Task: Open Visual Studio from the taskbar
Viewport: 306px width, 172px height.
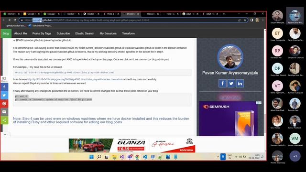Action: pos(122,157)
